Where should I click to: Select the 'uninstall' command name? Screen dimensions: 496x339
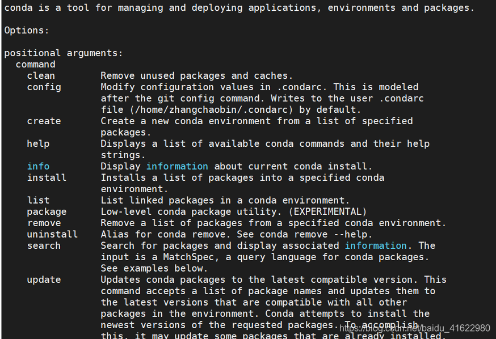tap(52, 235)
